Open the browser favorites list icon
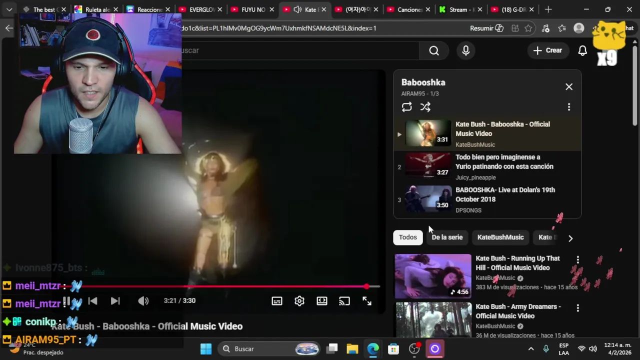This screenshot has height=360, width=640. coord(562,28)
